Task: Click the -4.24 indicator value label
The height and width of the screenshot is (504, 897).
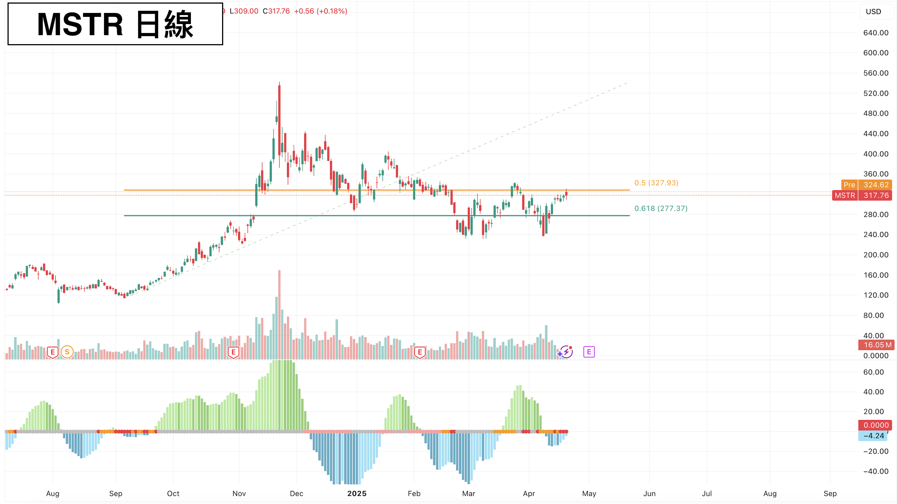Action: [x=873, y=436]
